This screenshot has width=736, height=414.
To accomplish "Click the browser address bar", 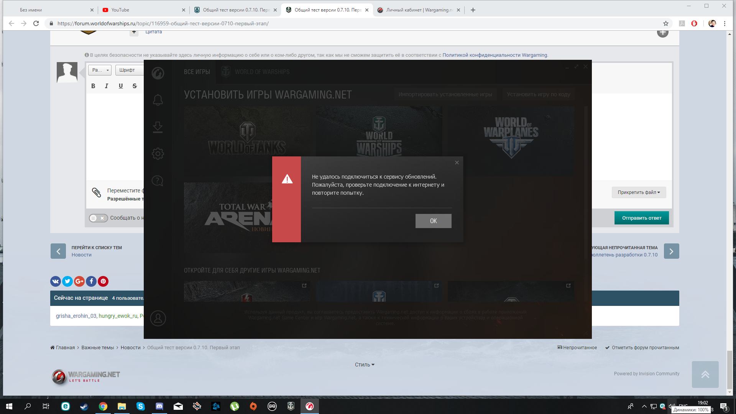I will (x=356, y=23).
